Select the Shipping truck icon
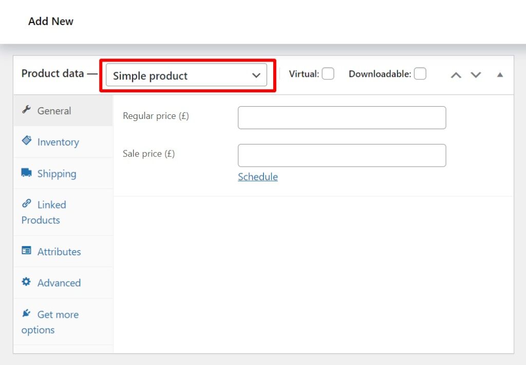This screenshot has height=365, width=526. (27, 173)
